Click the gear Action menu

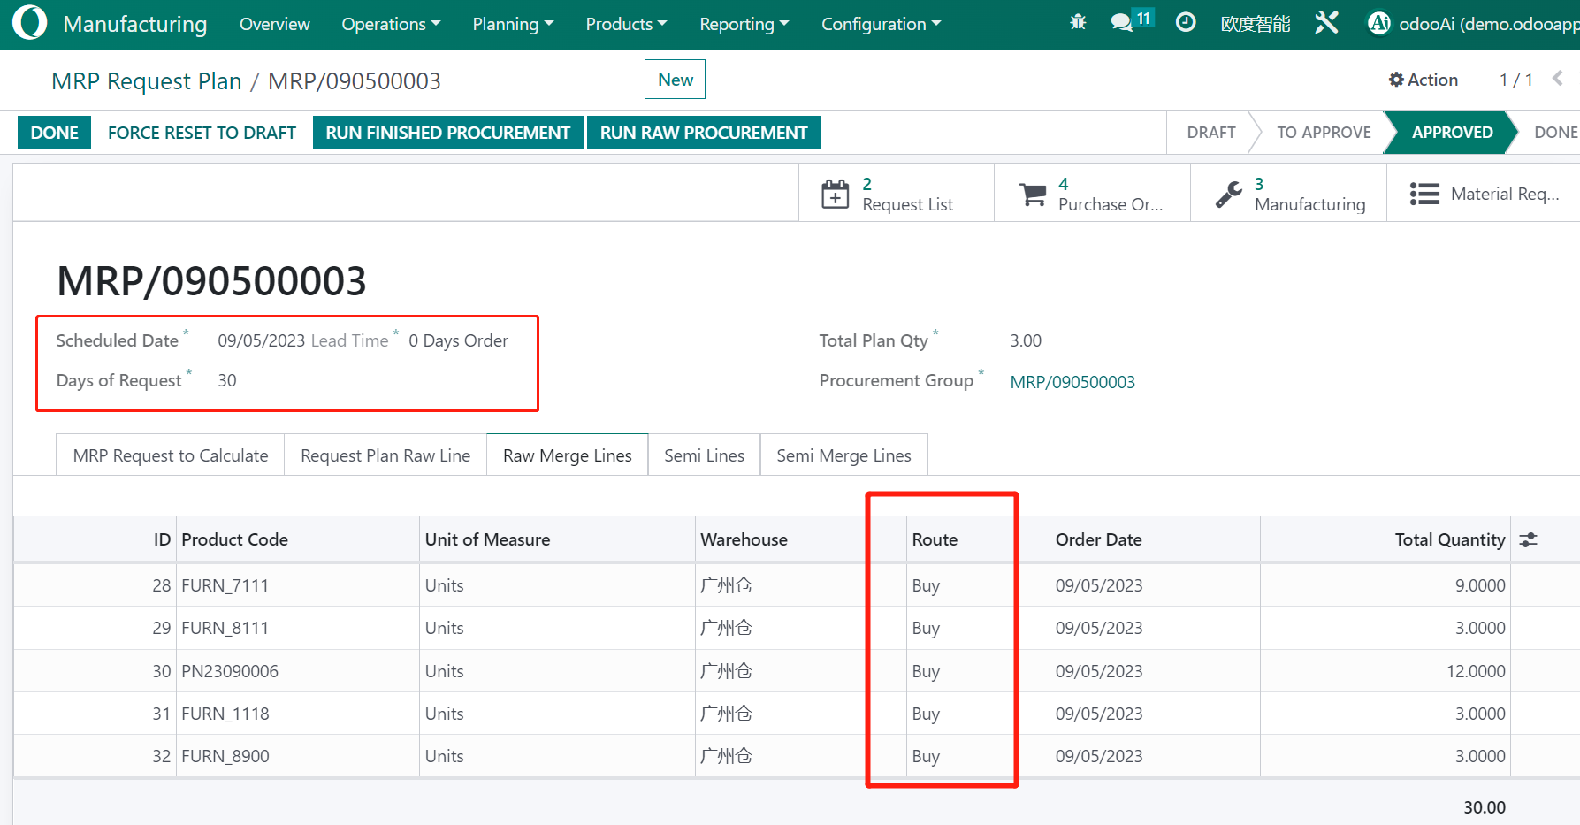(x=1423, y=80)
